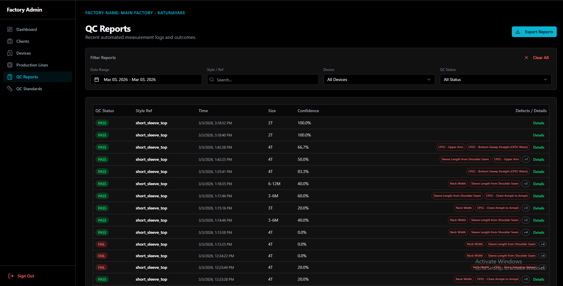
Task: Open Details for 1:42:38 PM report
Action: click(539, 147)
